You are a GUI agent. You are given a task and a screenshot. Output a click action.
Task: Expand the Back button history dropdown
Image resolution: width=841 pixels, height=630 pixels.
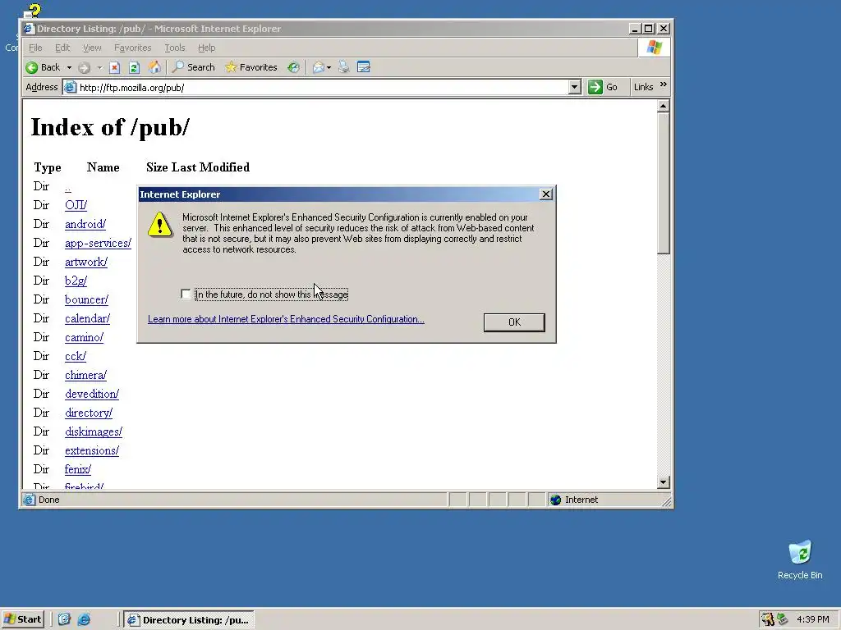coord(69,67)
